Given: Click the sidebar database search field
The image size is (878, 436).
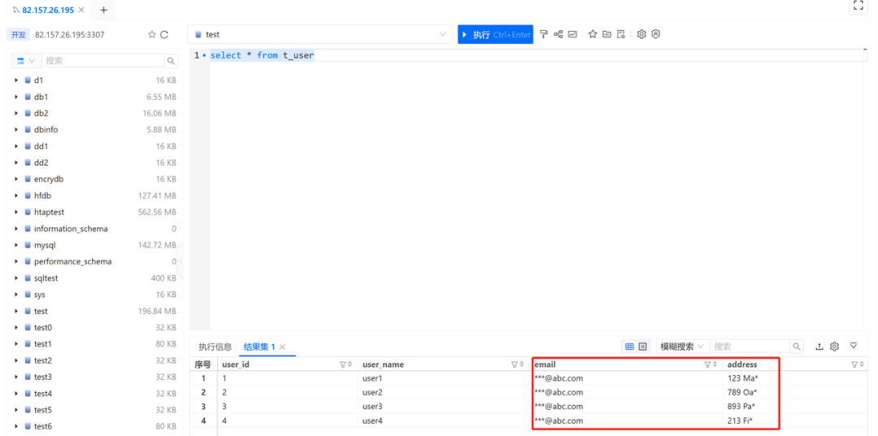Looking at the screenshot, I should click(x=102, y=61).
